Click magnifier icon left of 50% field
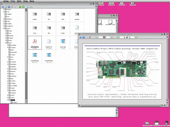The width and height of the screenshot is (170, 127). click(97, 37)
